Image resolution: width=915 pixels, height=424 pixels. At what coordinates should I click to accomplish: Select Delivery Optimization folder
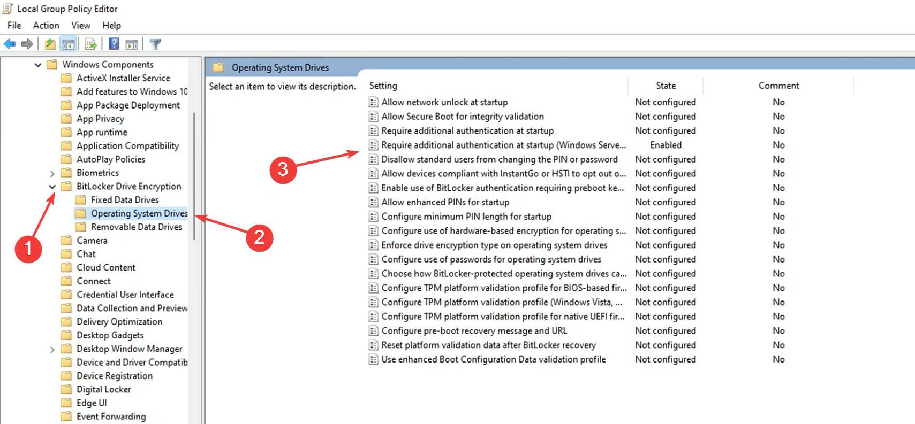pyautogui.click(x=119, y=321)
